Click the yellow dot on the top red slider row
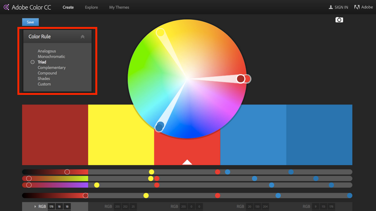Image resolution: width=376 pixels, height=211 pixels. click(x=151, y=172)
